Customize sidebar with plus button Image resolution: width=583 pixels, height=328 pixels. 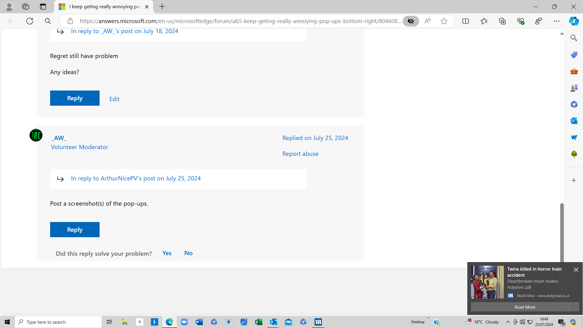click(574, 180)
